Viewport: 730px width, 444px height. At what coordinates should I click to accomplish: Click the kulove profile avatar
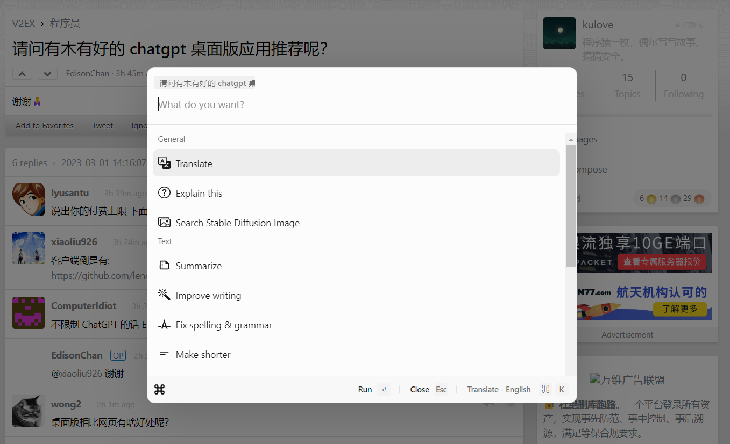coord(559,33)
